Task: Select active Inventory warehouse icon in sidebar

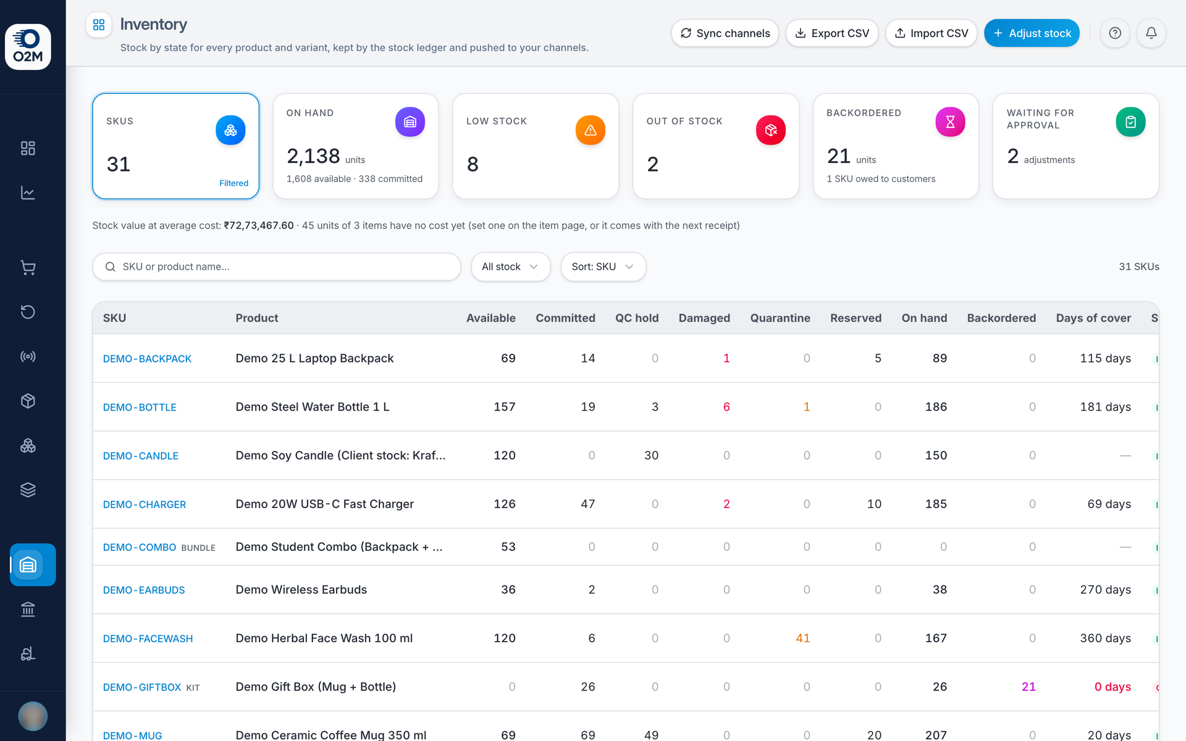Action: click(x=33, y=564)
